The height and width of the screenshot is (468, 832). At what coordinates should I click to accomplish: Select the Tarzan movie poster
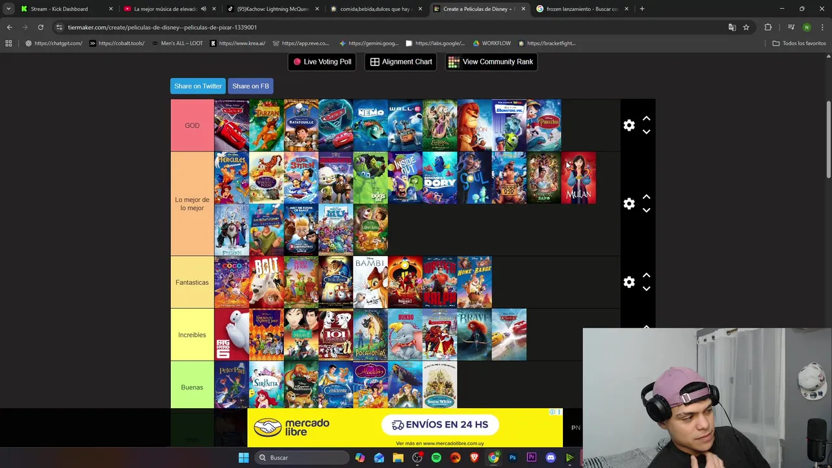point(266,125)
